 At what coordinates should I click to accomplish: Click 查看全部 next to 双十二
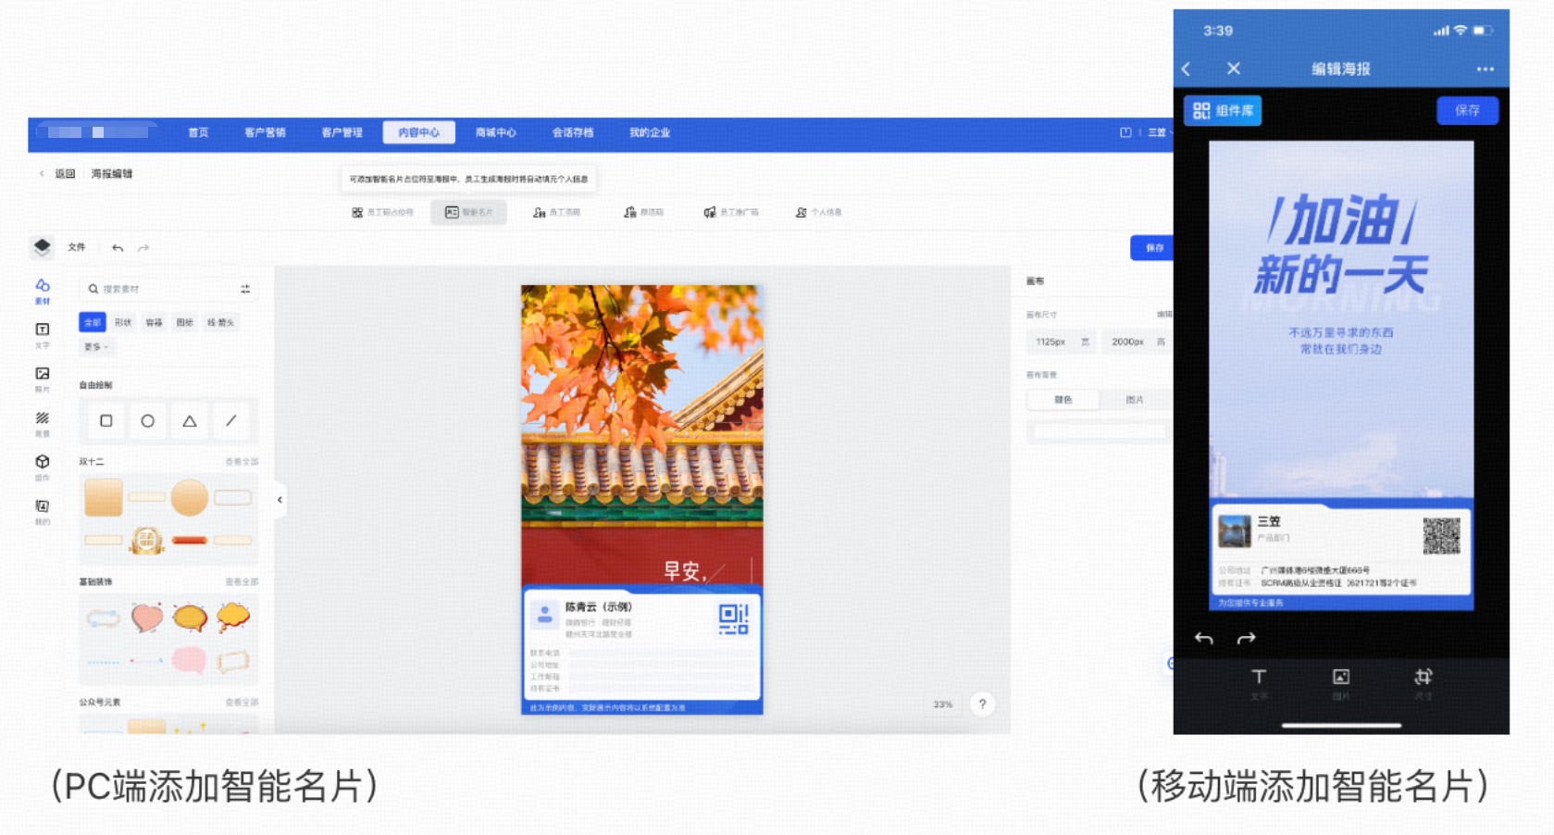(242, 461)
